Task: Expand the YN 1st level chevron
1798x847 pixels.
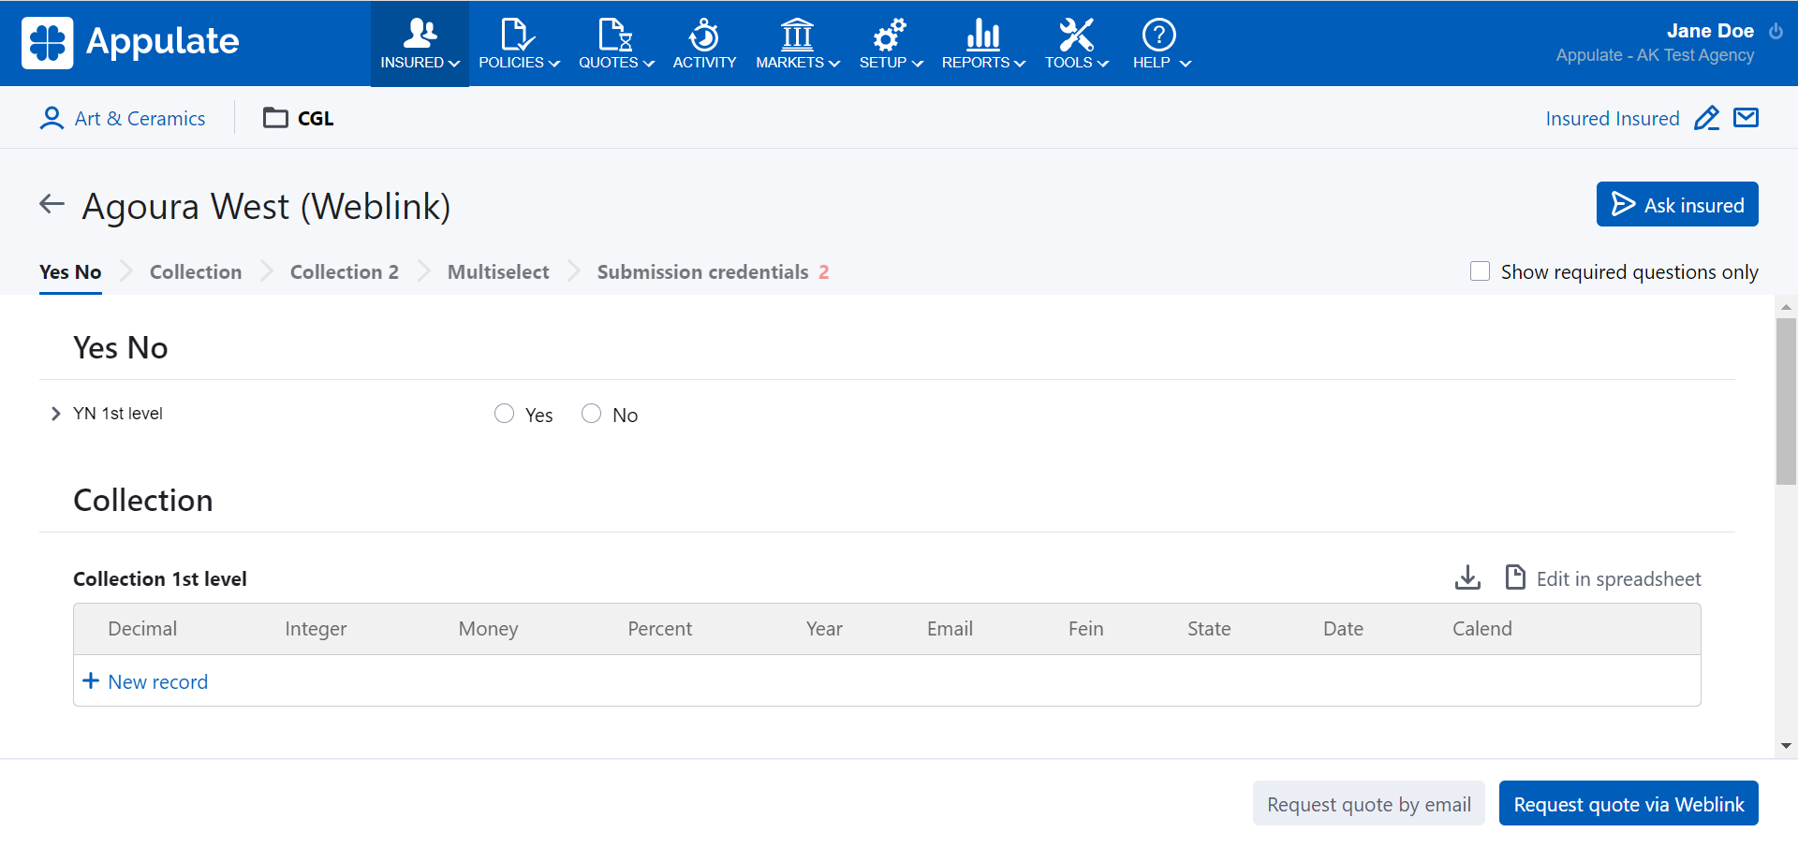Action: 55,414
